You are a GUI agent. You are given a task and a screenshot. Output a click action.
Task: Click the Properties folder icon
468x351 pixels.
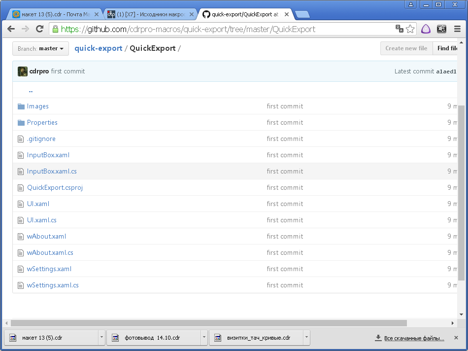(x=21, y=122)
